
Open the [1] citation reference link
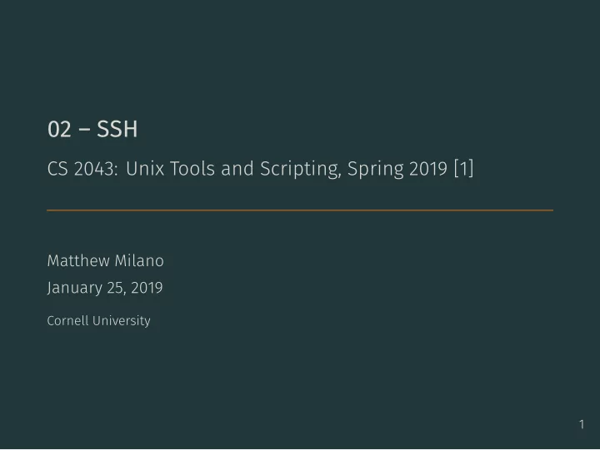pos(464,169)
